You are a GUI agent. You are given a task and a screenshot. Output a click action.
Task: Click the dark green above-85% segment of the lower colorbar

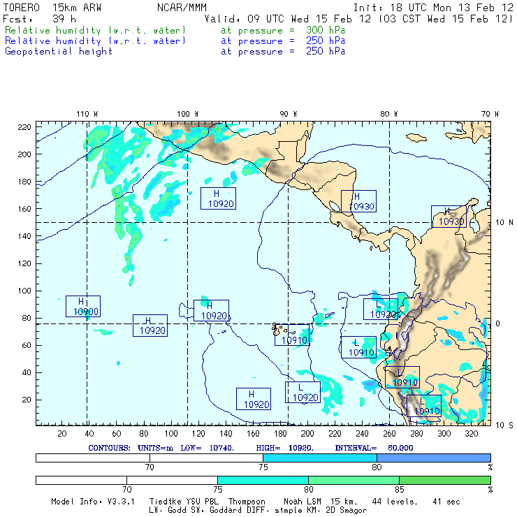(x=445, y=480)
